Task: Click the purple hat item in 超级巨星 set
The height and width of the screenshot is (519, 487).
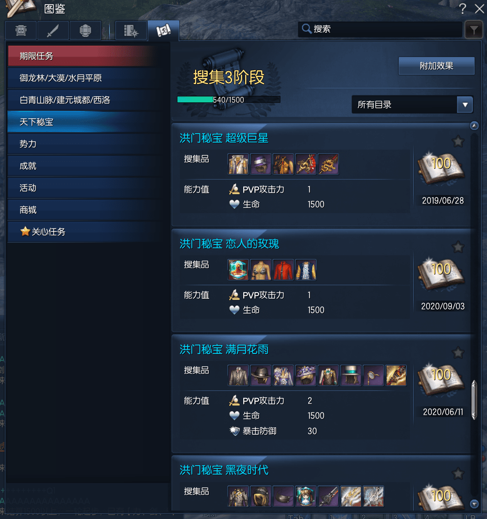Action: tap(261, 164)
